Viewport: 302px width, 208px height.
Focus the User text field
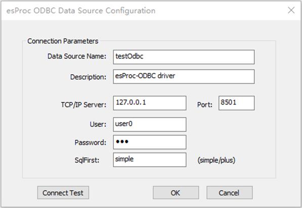150,125
